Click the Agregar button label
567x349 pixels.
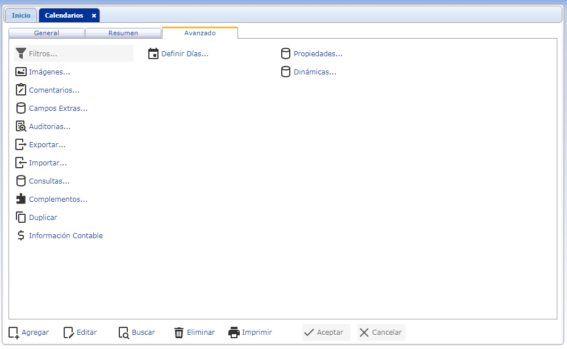35,333
